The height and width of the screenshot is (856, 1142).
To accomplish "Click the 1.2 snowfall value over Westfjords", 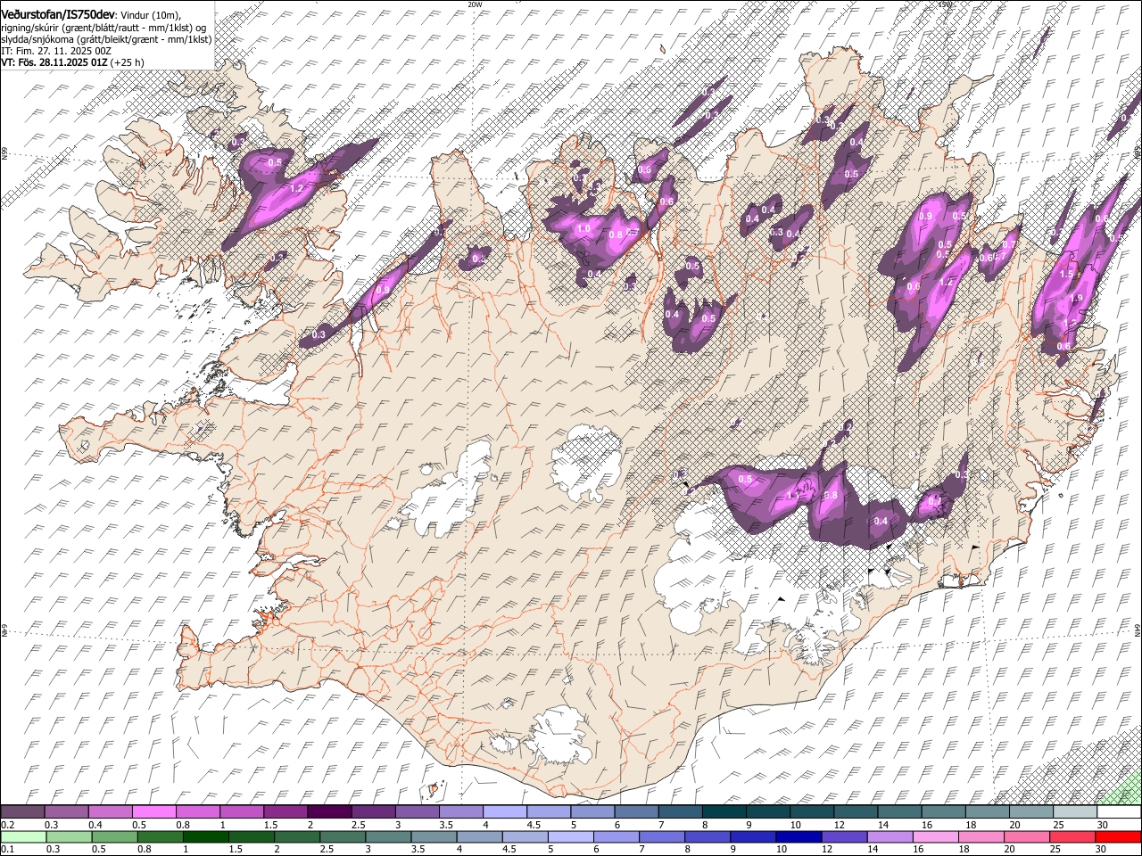I will (297, 189).
